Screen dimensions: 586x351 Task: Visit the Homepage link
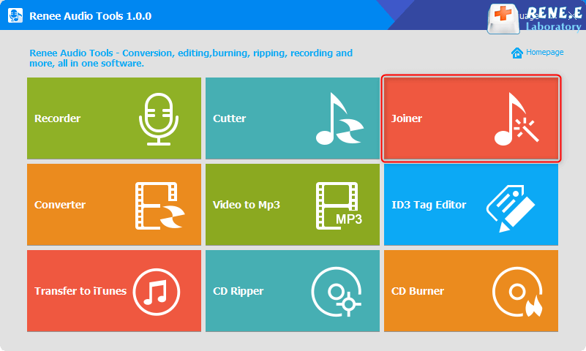coord(538,53)
